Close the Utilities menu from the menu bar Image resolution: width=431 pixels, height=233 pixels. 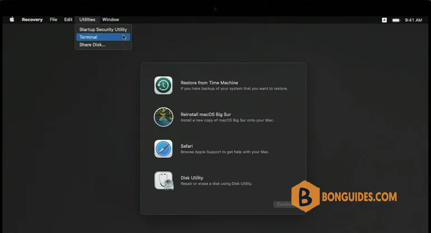click(87, 20)
